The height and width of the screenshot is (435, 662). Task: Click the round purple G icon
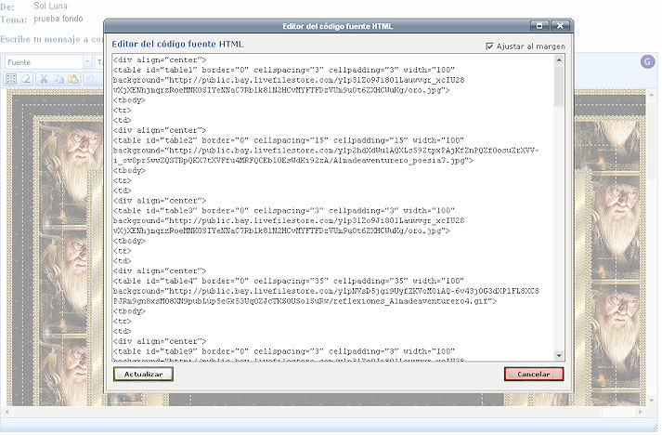(x=647, y=62)
